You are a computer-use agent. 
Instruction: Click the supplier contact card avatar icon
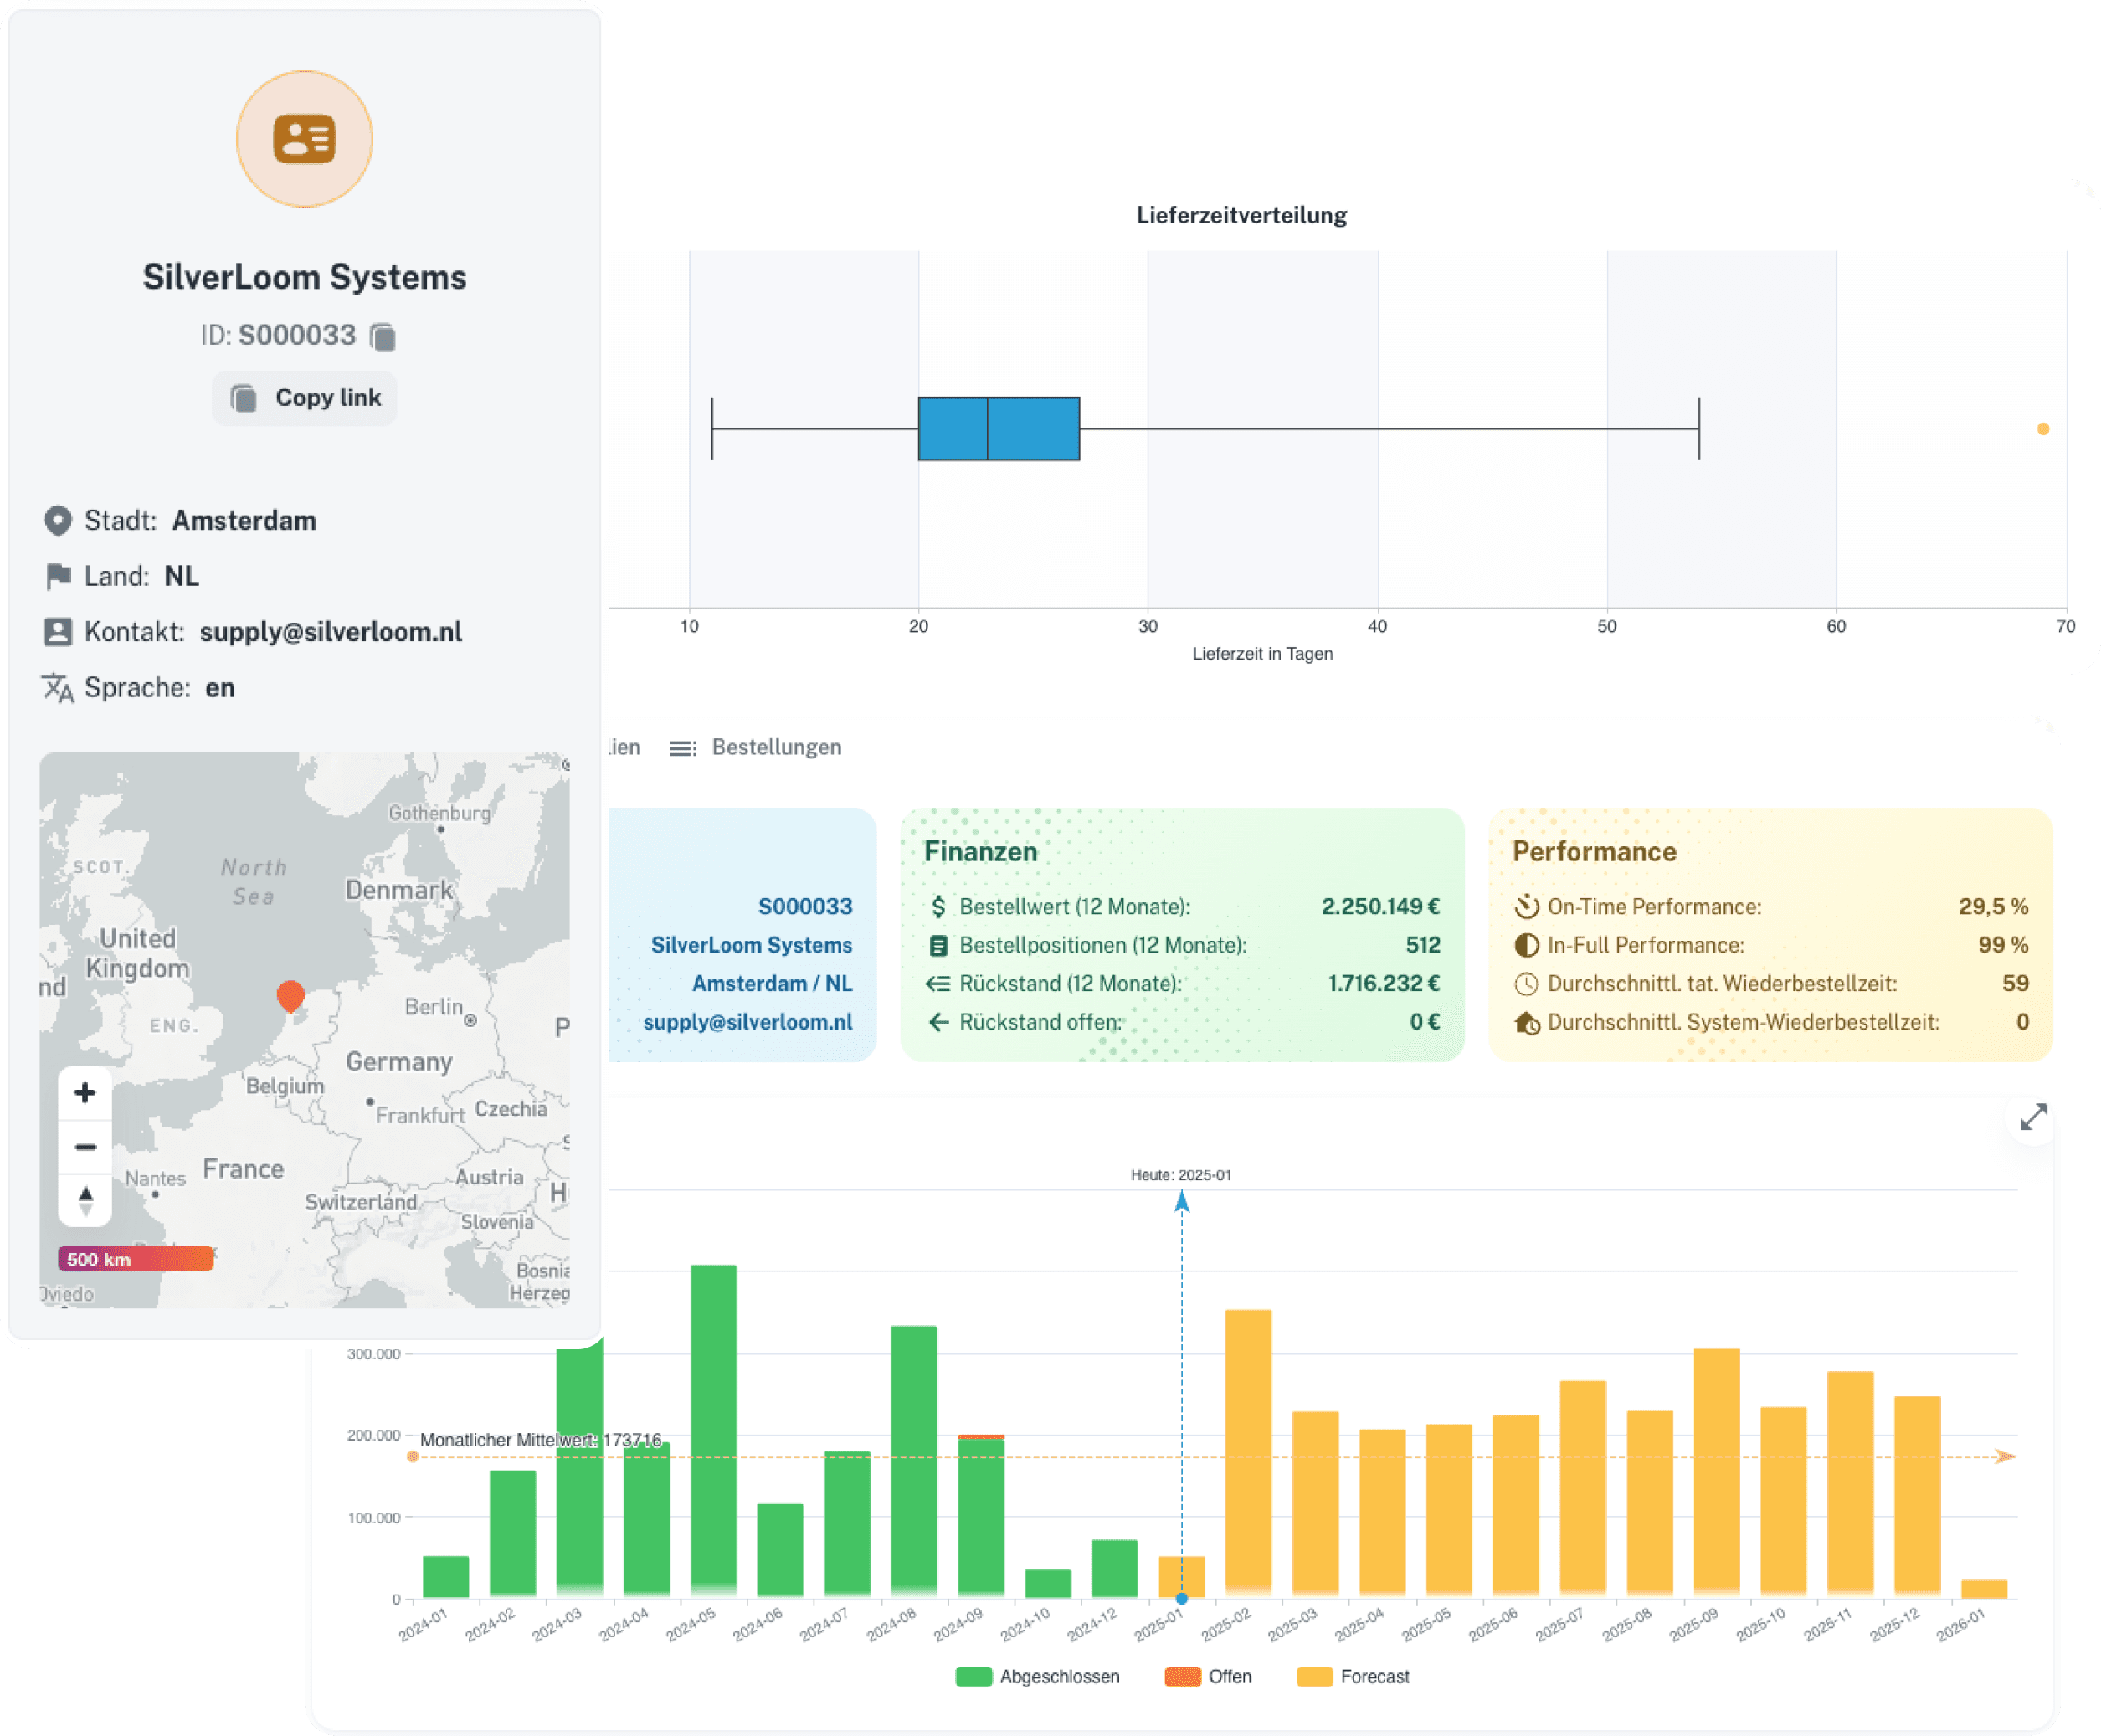tap(304, 139)
